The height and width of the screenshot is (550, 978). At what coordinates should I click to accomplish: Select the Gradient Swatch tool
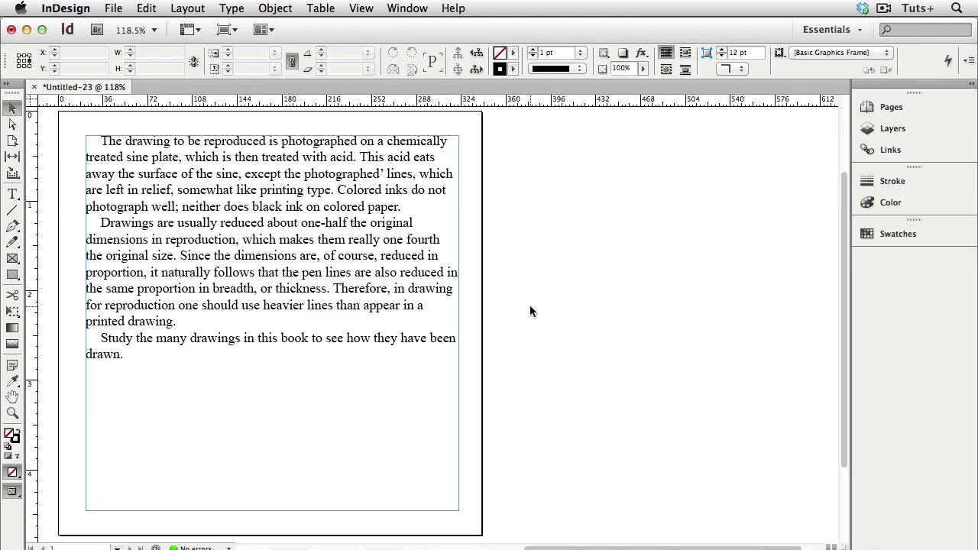coord(12,328)
